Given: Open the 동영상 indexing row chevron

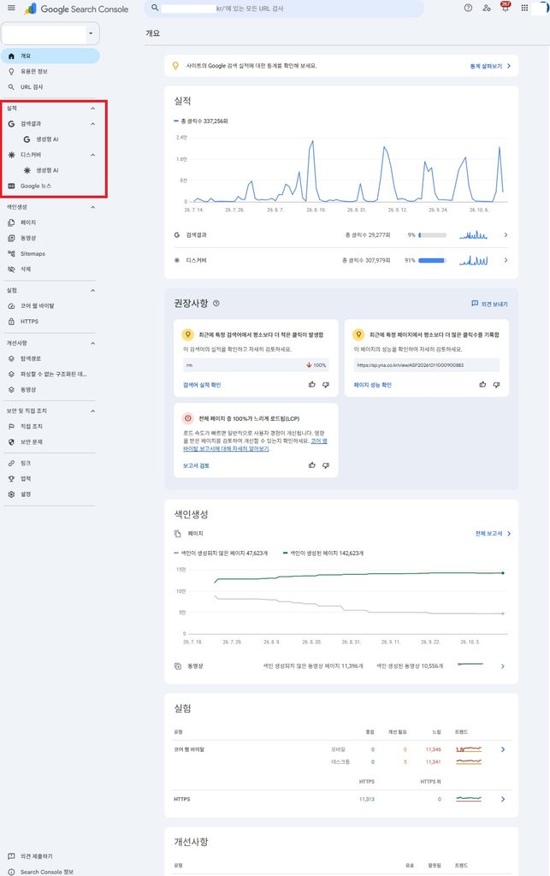Looking at the screenshot, I should [x=503, y=666].
